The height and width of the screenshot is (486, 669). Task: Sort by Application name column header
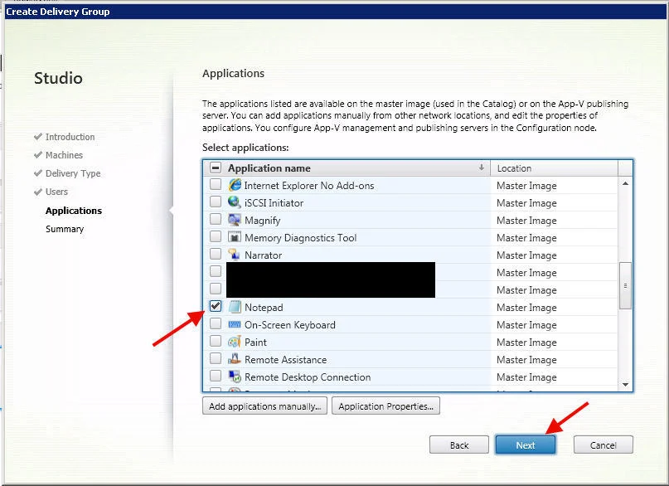pos(356,168)
